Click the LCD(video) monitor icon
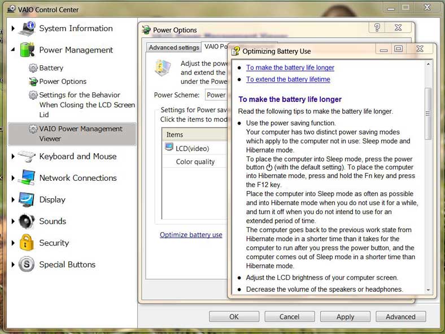The height and width of the screenshot is (334, 445). [x=169, y=147]
